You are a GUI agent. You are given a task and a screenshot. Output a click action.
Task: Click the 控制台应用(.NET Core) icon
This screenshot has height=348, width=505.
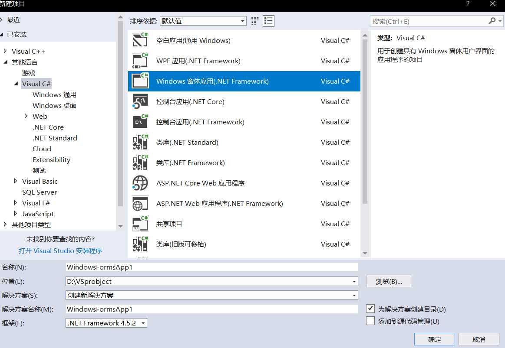140,101
